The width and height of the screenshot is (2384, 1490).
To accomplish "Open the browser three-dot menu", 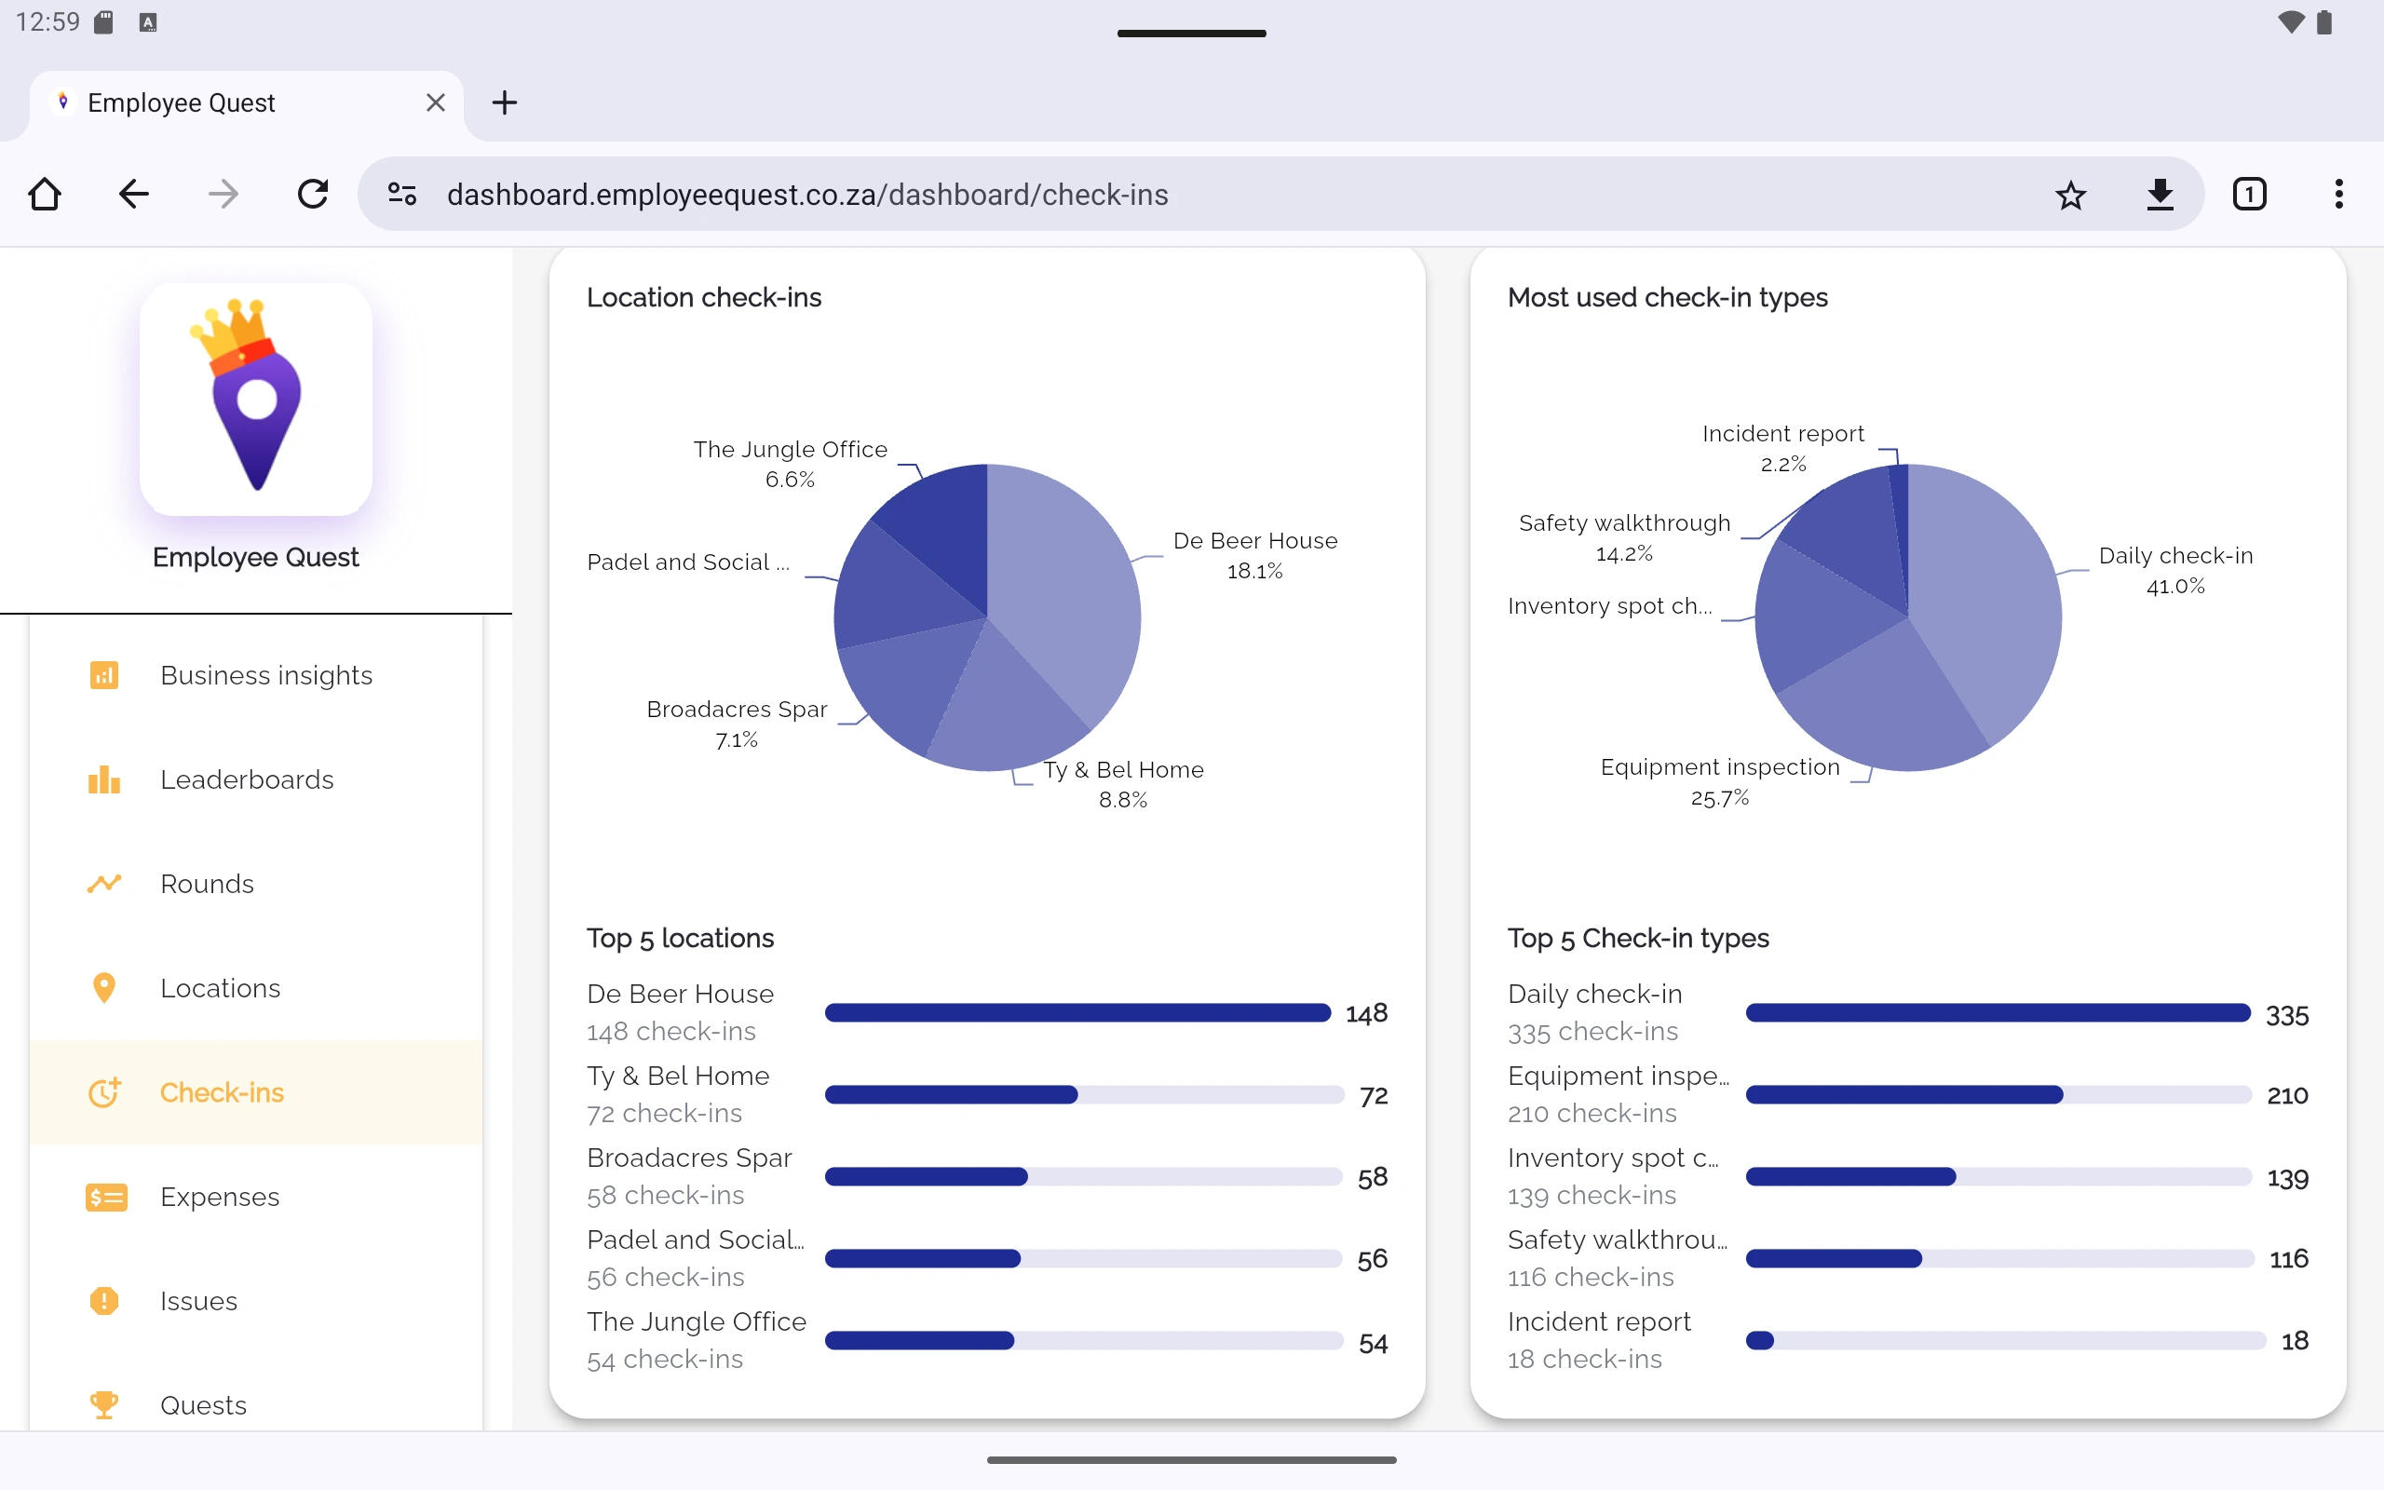I will (2338, 194).
